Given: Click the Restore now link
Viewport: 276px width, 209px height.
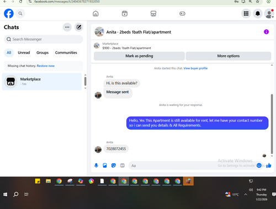Looking at the screenshot, I should [x=46, y=66].
